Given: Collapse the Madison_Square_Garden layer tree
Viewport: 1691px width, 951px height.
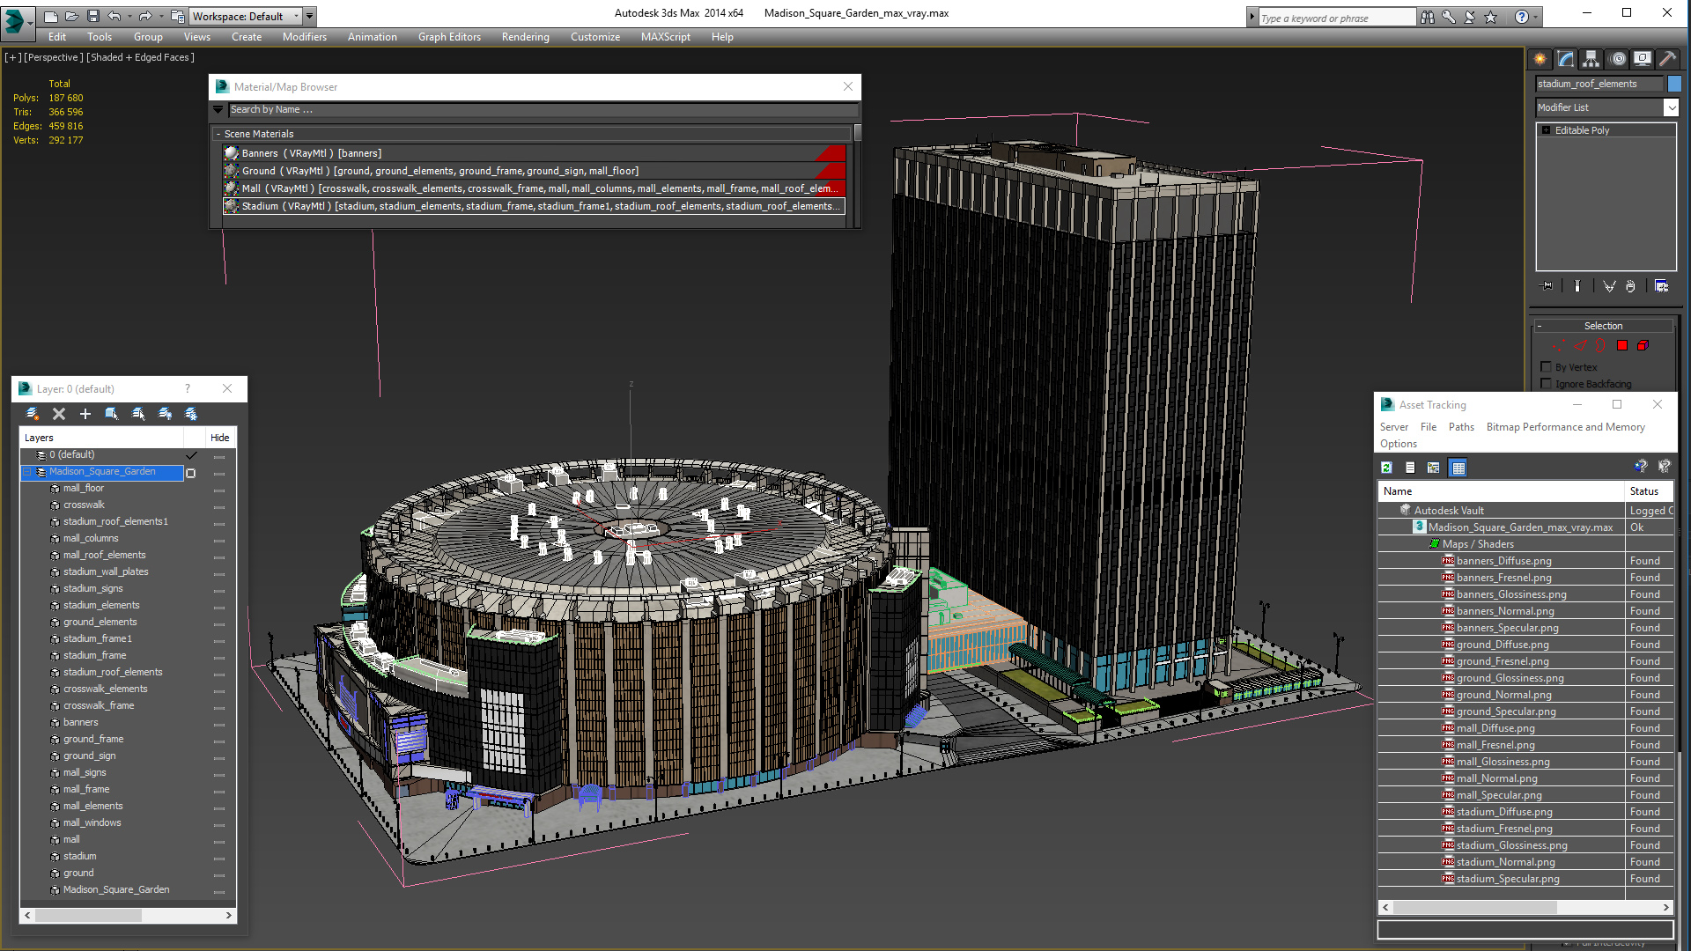Looking at the screenshot, I should coord(27,472).
